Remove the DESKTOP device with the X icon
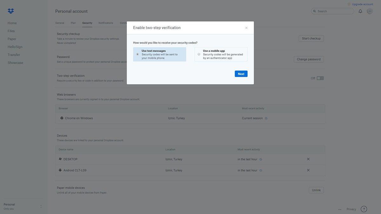 (307, 158)
